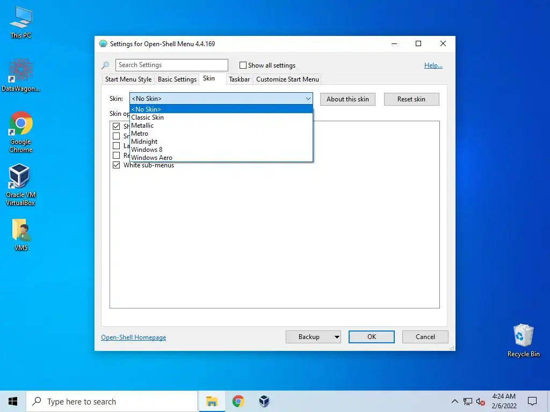Collapse the Skin combo box arrow
The image size is (550, 412).
[308, 99]
